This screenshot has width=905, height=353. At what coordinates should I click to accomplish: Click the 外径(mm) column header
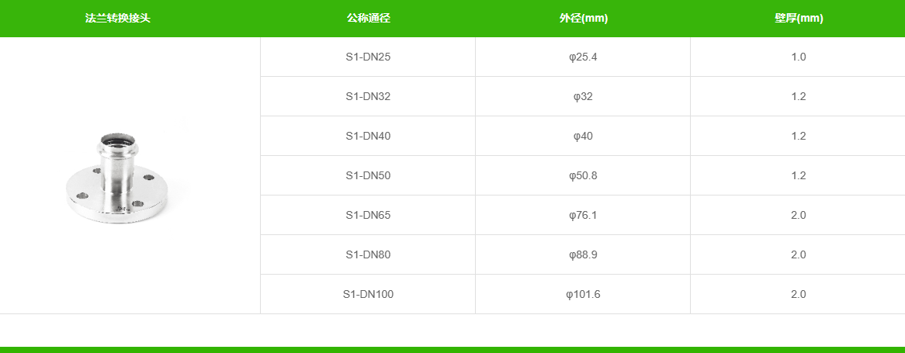[583, 19]
